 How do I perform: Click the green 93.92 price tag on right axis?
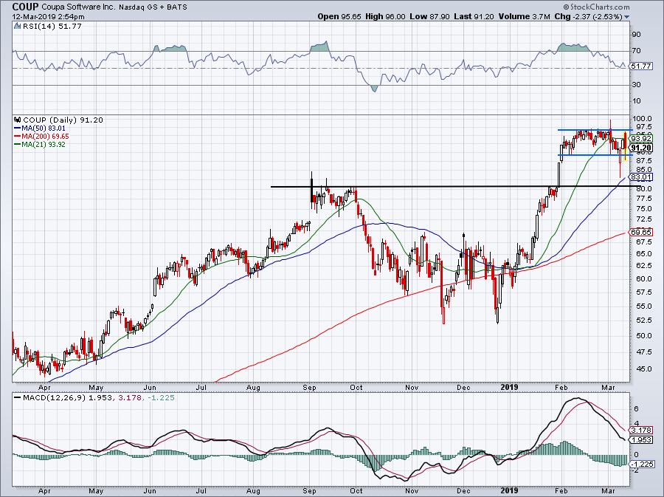(641, 139)
